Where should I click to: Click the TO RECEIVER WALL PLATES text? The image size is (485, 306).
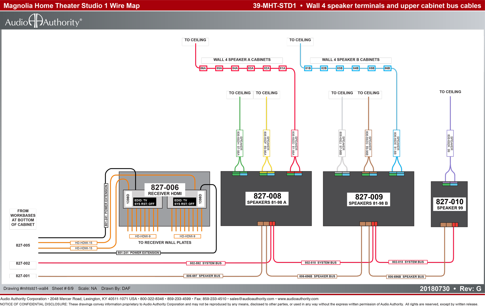pos(165,243)
